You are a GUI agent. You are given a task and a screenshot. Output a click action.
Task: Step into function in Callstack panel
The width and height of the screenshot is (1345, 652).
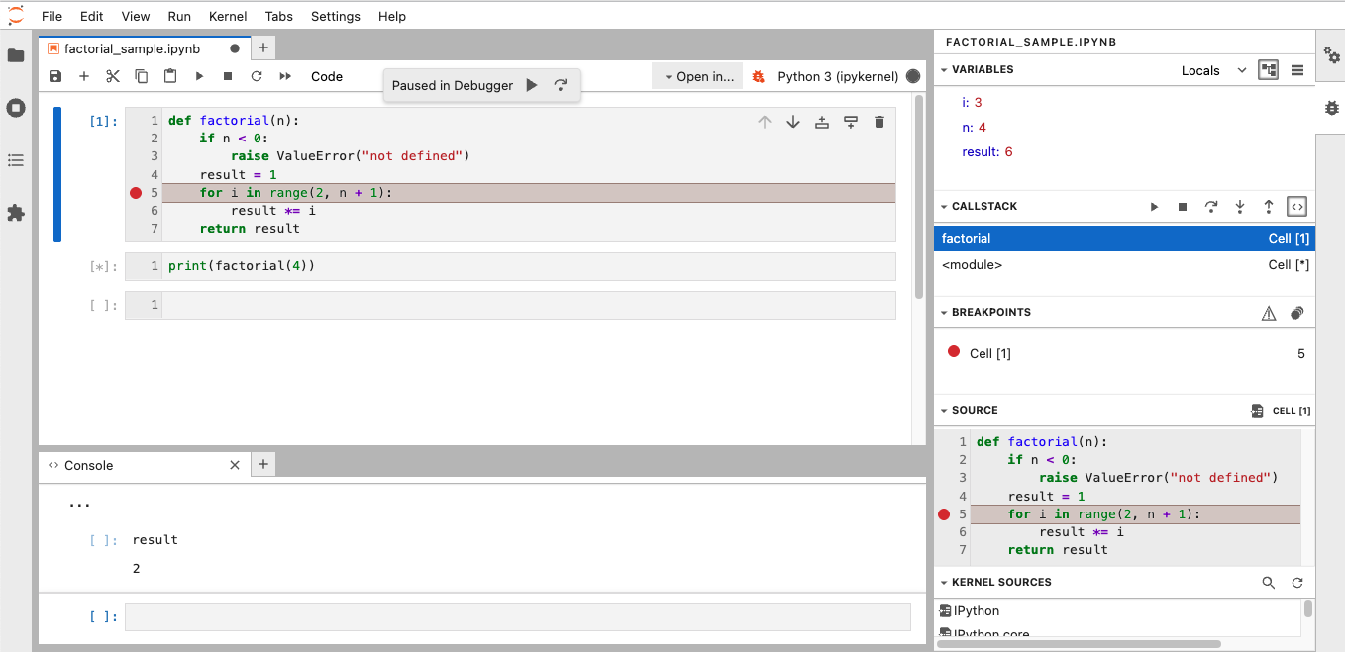1240,207
